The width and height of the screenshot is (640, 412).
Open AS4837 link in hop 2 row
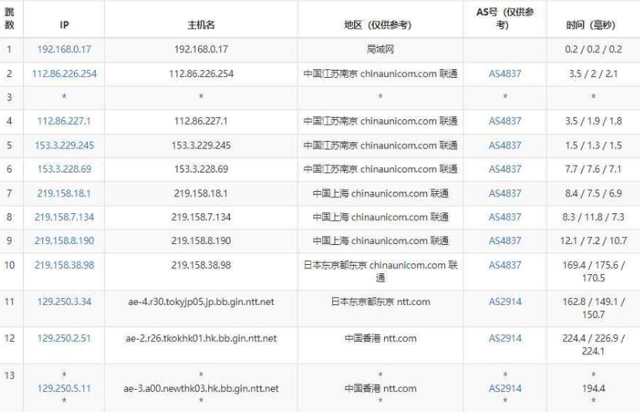point(505,74)
